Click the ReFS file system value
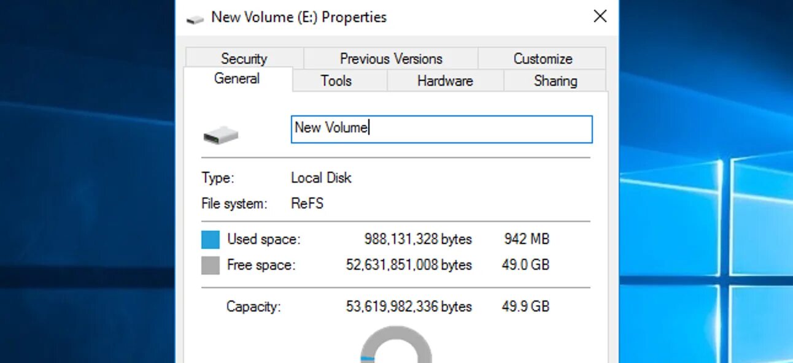This screenshot has height=363, width=793. point(307,204)
